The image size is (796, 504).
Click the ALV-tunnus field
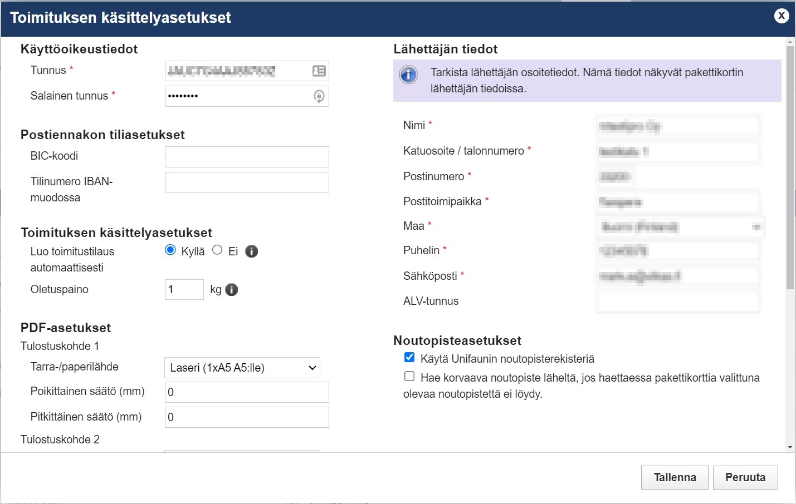tap(678, 302)
